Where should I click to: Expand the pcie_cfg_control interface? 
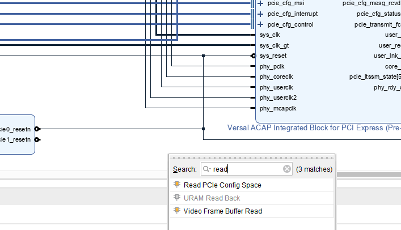260,25
